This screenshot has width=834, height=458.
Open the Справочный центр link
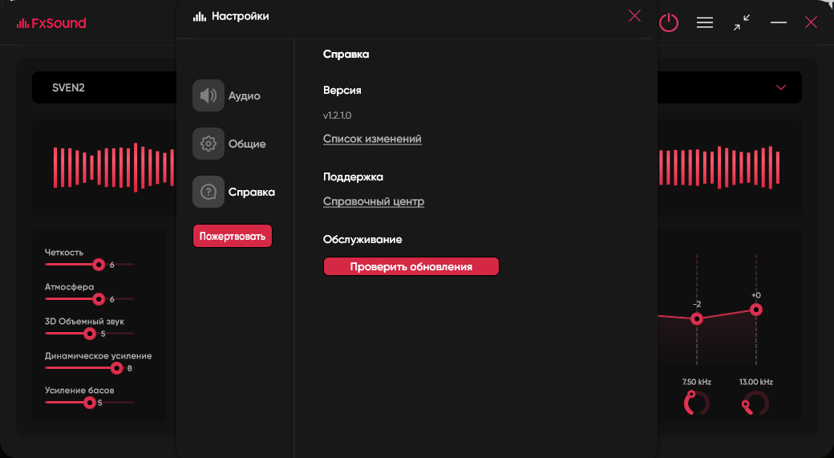coord(374,201)
